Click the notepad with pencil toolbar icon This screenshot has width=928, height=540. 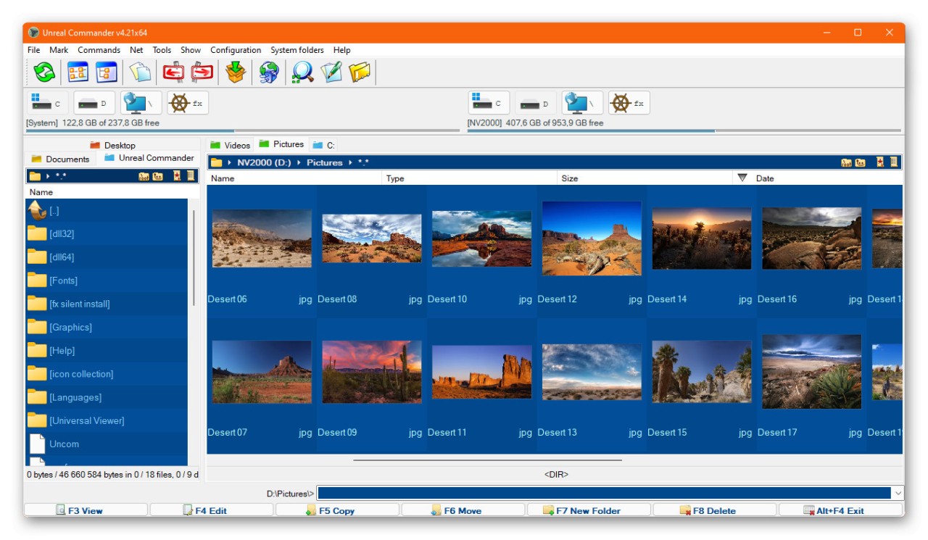tap(331, 72)
